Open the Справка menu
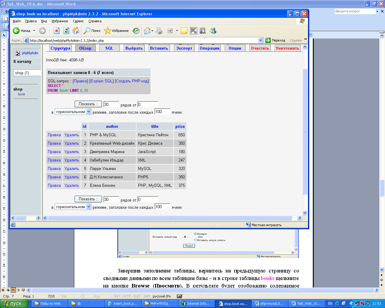This screenshot has width=385, height=308. tap(95, 21)
